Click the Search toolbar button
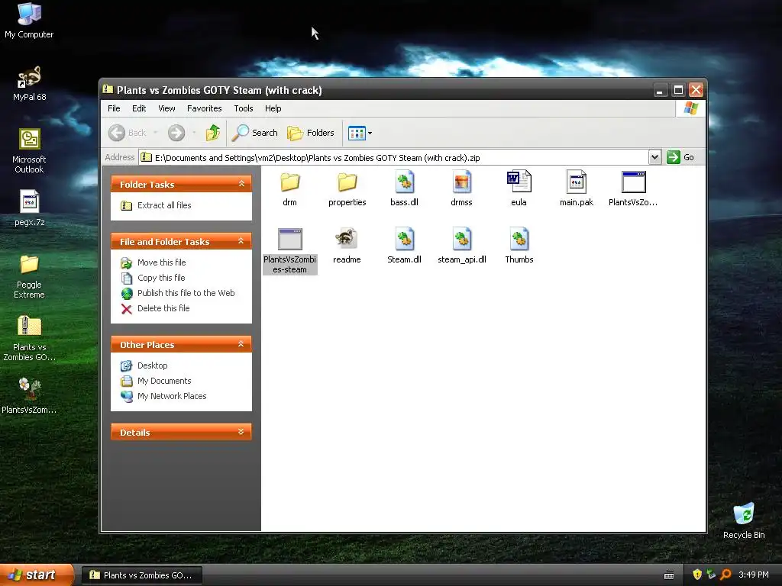The width and height of the screenshot is (782, 586). [x=256, y=133]
